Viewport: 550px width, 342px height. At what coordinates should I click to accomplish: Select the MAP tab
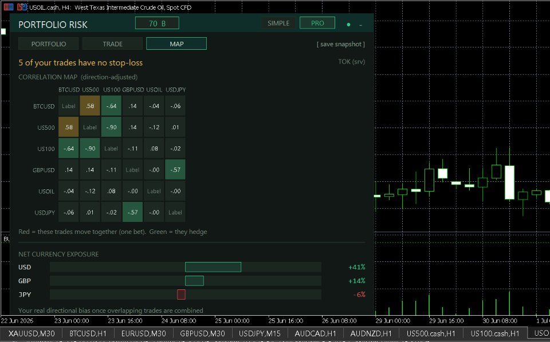pos(176,44)
